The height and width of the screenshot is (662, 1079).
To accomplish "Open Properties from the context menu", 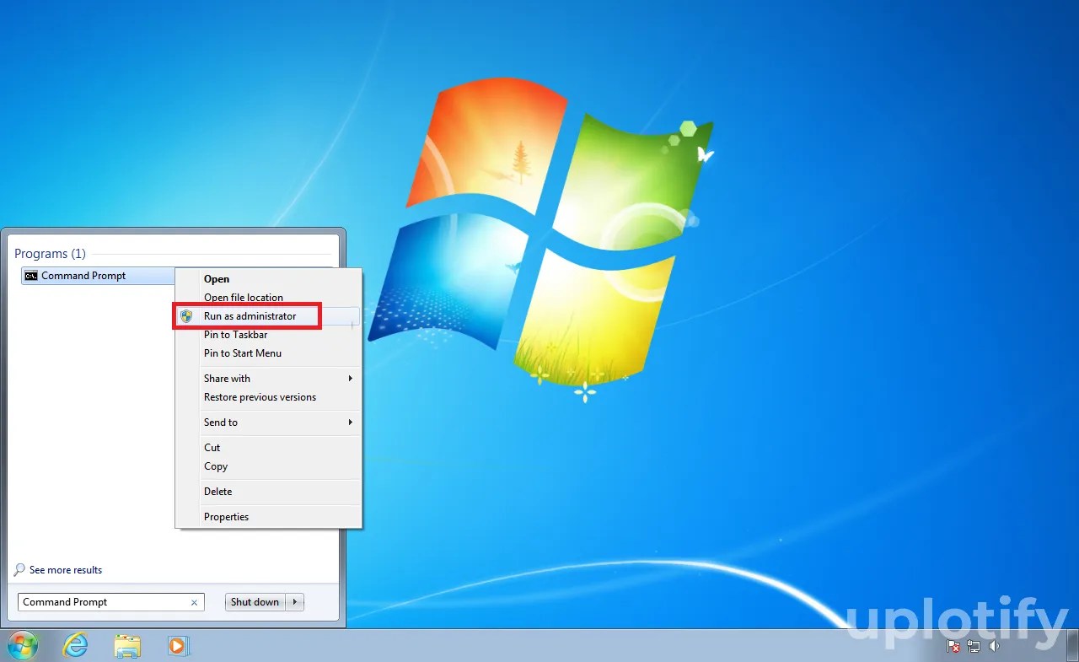I will pos(226,516).
